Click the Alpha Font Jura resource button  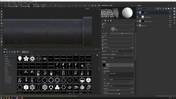coord(118,65)
